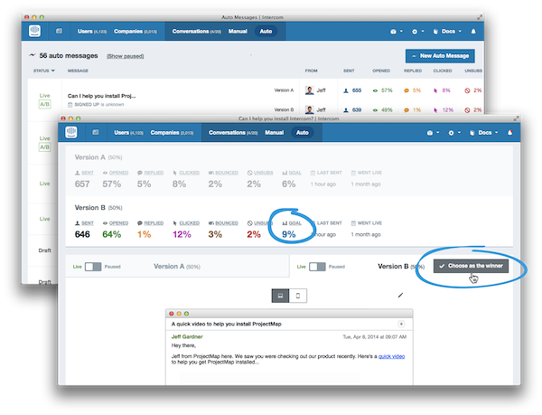The height and width of the screenshot is (415, 542).
Task: Click the notification bell in front window
Action: [x=509, y=132]
